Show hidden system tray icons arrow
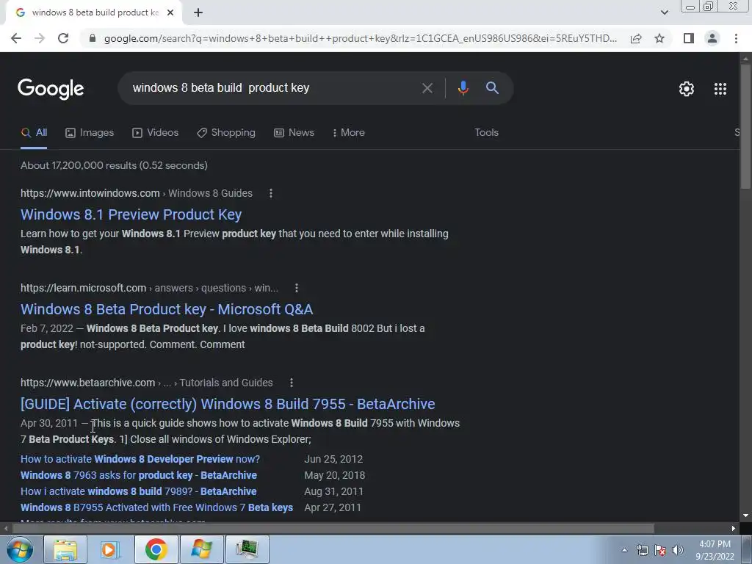 point(624,550)
